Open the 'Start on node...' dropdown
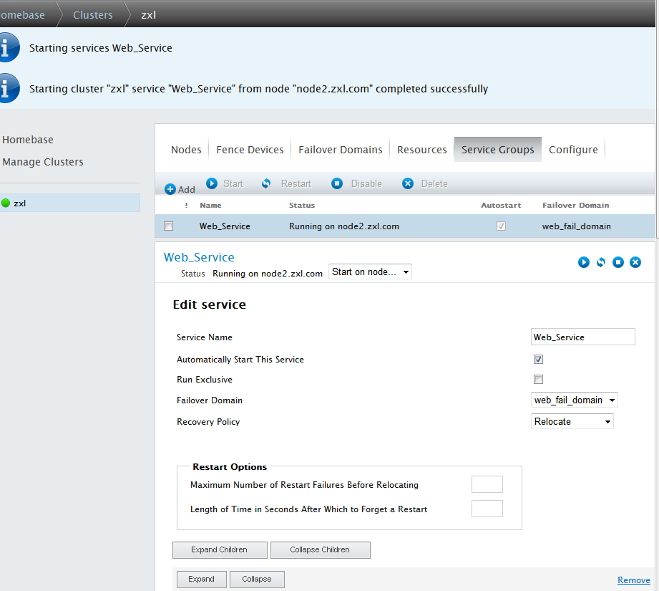The height and width of the screenshot is (591, 659). [x=370, y=272]
